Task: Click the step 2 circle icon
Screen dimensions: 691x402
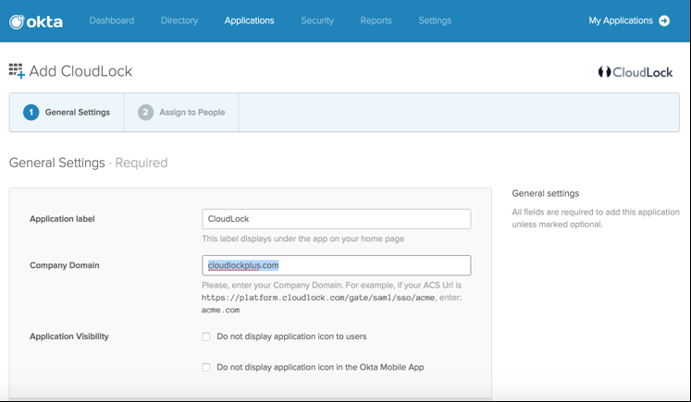Action: point(145,112)
